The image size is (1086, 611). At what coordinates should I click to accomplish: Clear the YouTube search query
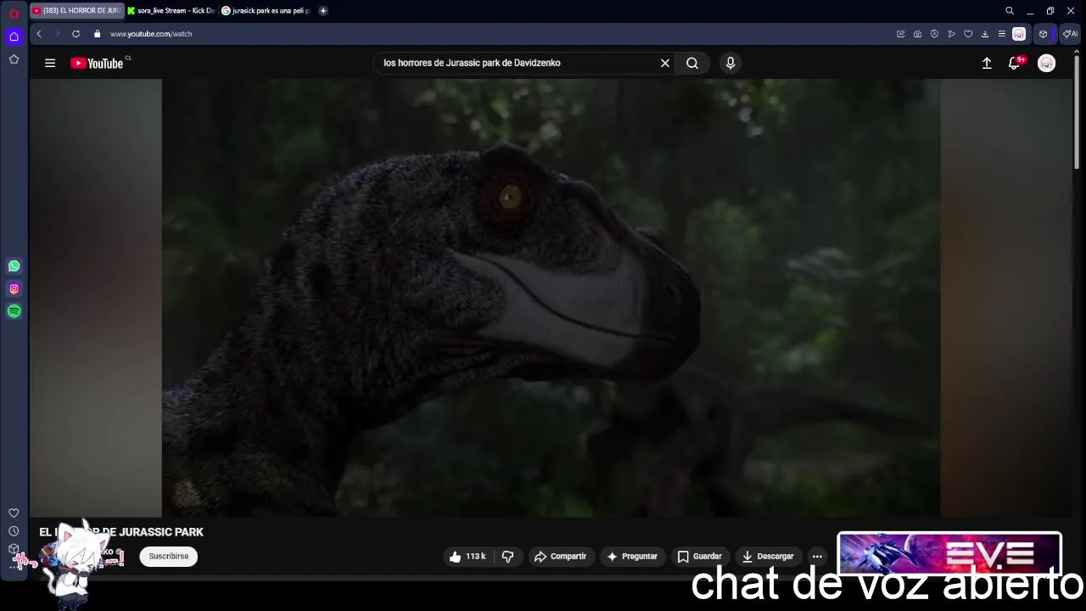tap(665, 63)
